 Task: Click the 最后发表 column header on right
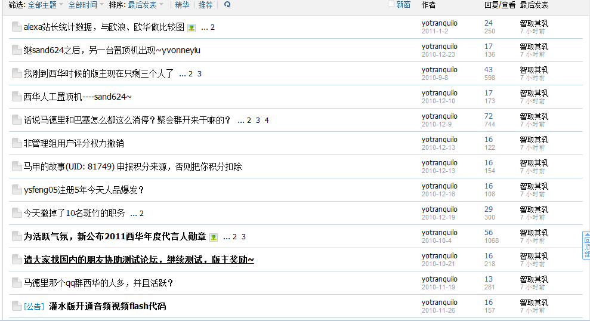tap(534, 5)
